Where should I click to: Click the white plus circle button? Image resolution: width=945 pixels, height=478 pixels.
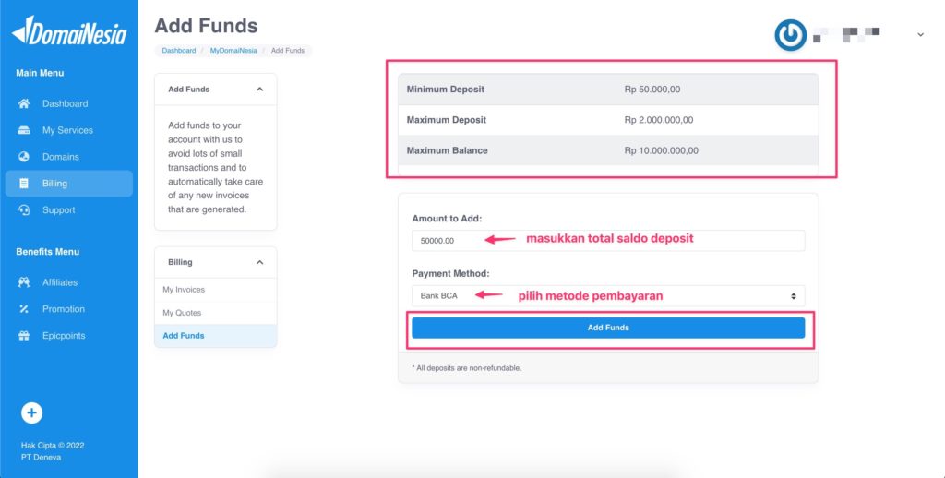tap(32, 412)
